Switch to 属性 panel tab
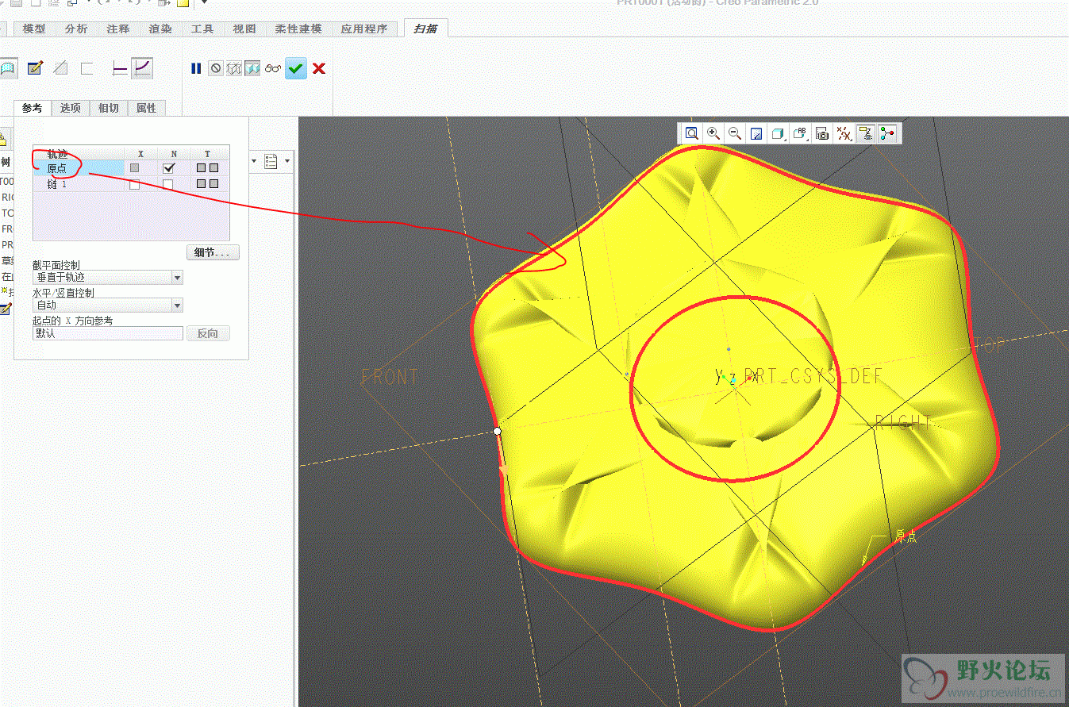 [x=147, y=108]
